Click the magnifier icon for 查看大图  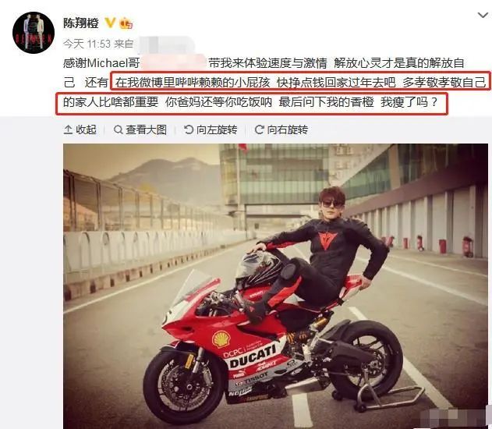point(118,129)
